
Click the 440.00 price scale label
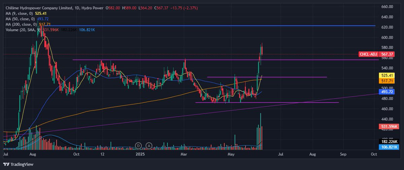[388, 119]
